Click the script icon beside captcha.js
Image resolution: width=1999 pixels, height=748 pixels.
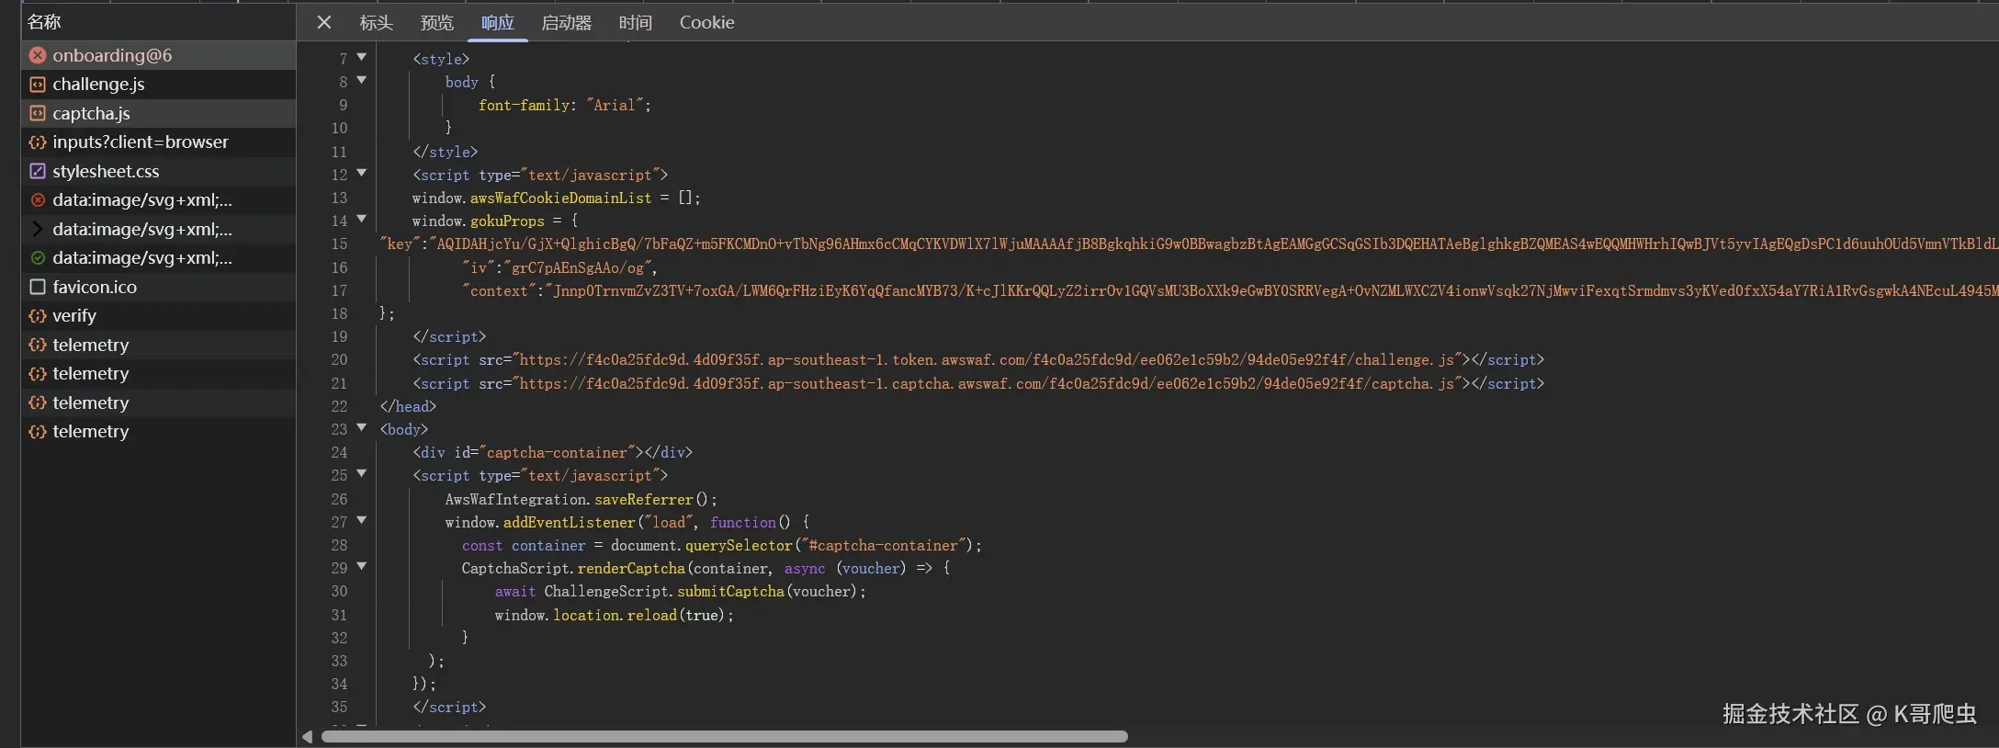38,113
